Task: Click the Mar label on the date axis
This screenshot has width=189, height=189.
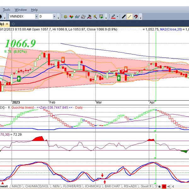Action: click(x=99, y=102)
